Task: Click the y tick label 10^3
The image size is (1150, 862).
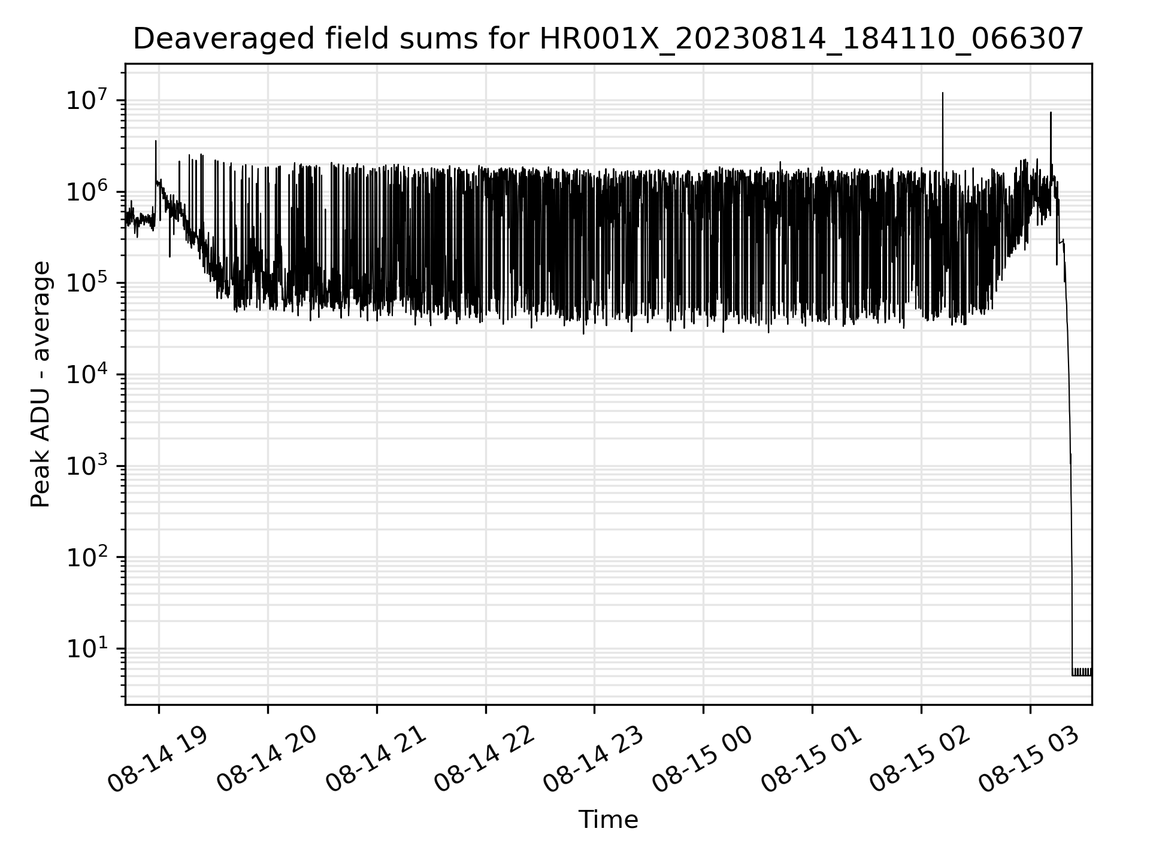Action: (86, 465)
